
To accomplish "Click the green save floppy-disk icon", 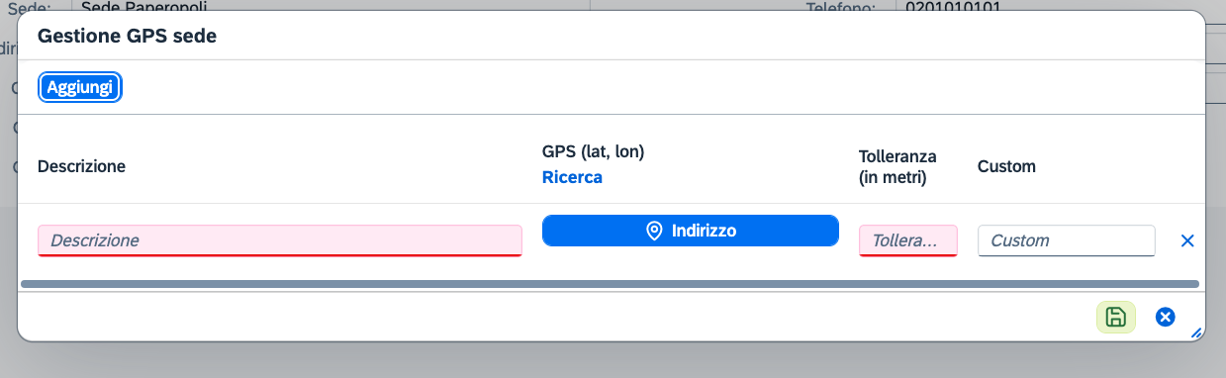I will tap(1115, 317).
